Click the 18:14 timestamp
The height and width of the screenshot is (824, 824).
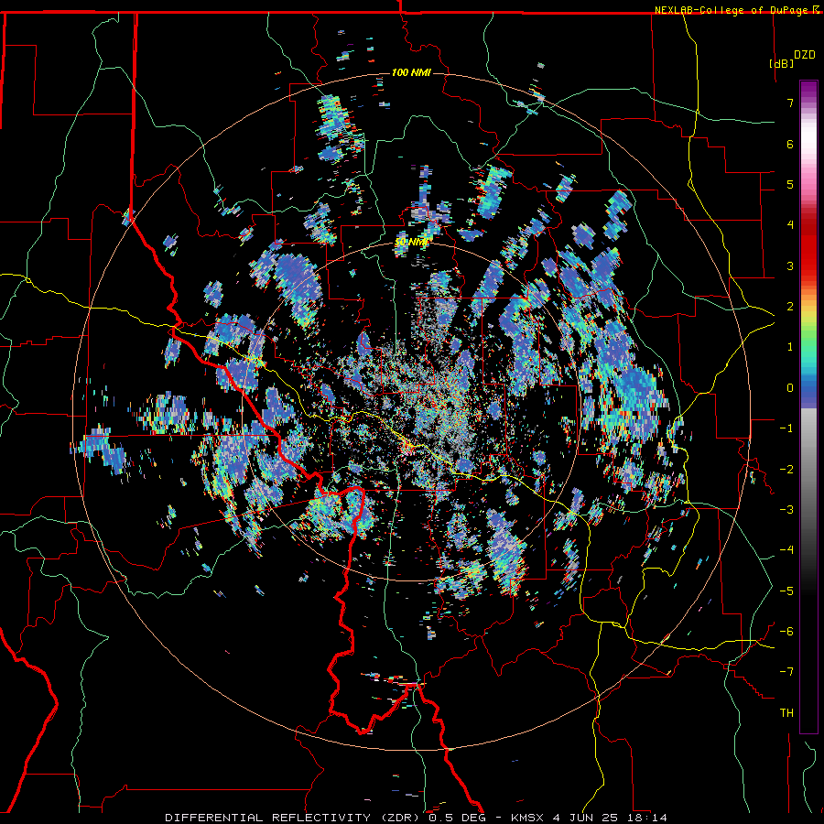tap(647, 818)
